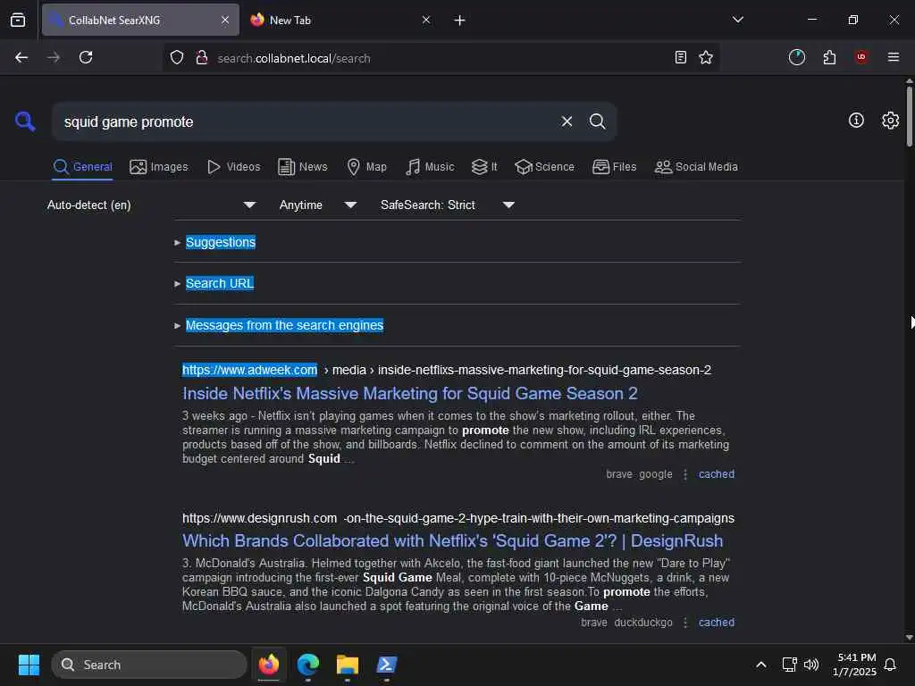Click the taskbar Search box
915x686 pixels.
[x=149, y=665]
